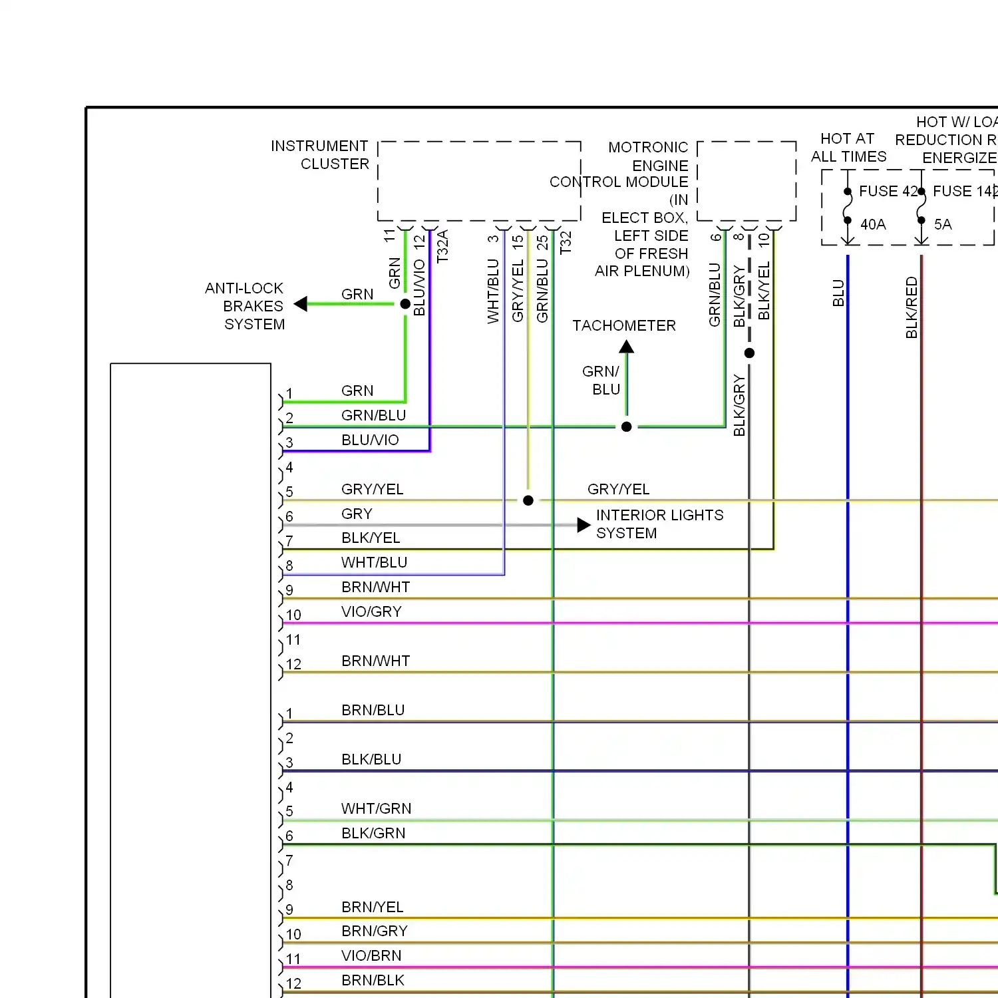Select the vertical BLK/YEL label under Motronic module
This screenshot has width=998, height=998.
pos(764,291)
